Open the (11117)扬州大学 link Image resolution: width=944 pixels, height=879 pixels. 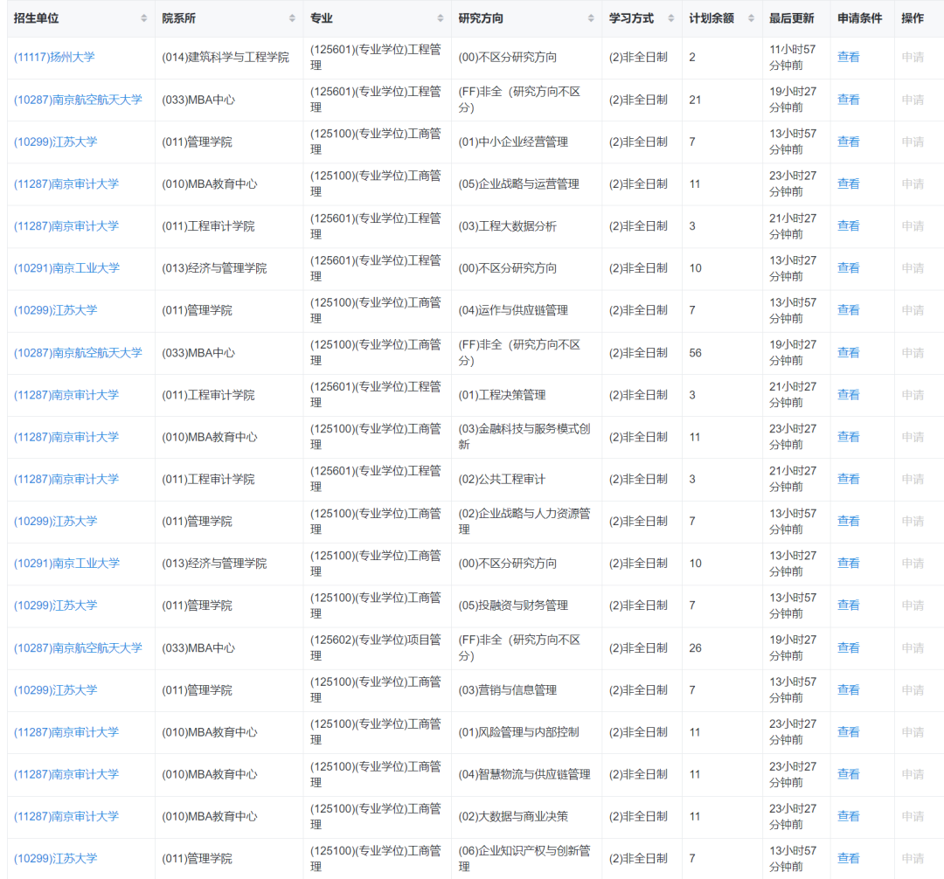pos(54,57)
